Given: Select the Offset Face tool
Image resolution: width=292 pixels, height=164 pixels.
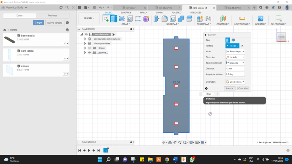Looking at the screenshot, I should 189,19.
